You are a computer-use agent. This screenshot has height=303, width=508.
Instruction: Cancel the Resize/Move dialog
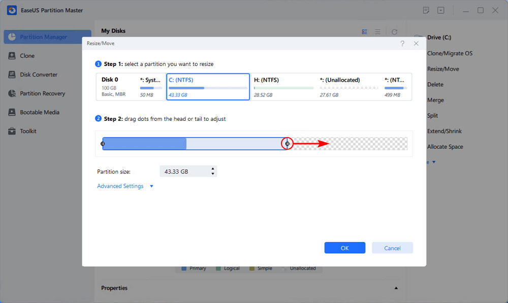coord(392,248)
